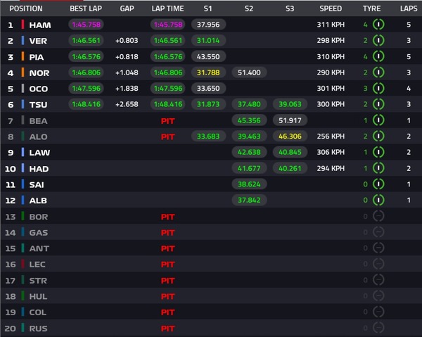Click the BEST LAP column header
Screen dimensions: 422x337
point(86,8)
